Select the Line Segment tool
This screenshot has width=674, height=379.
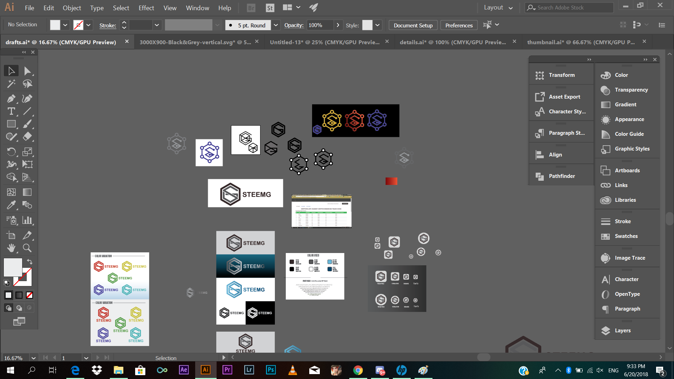27,111
